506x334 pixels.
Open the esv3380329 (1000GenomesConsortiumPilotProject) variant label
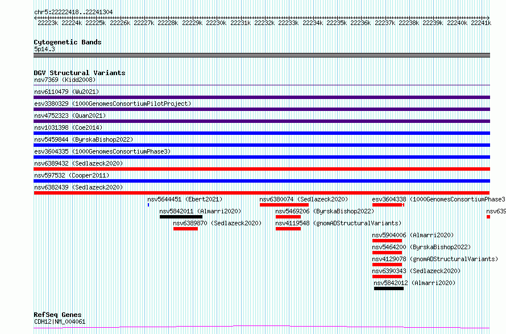click(113, 104)
